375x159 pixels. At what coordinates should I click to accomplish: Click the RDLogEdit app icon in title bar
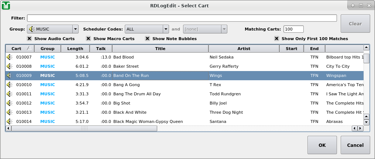pyautogui.click(x=6, y=6)
